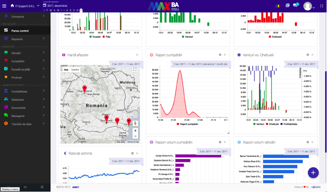Click the map fullscreen icon
327x193 pixels.
click(x=135, y=70)
